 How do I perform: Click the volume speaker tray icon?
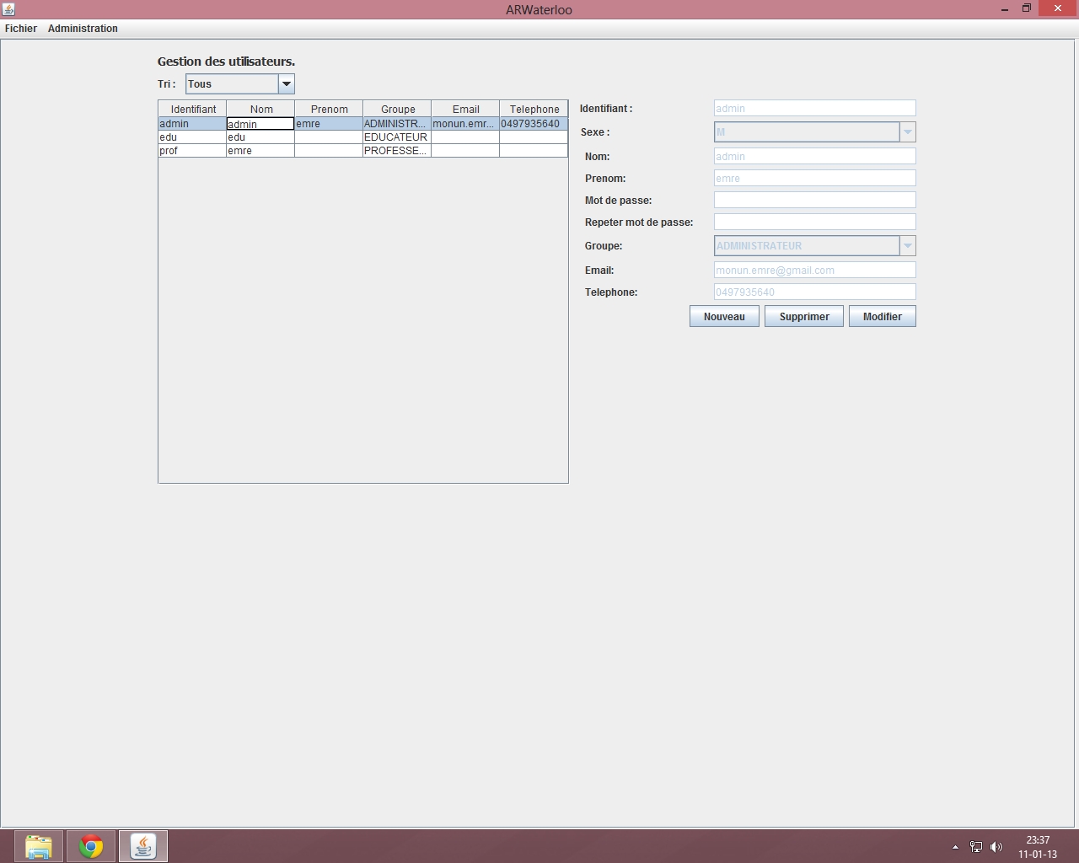coord(996,847)
